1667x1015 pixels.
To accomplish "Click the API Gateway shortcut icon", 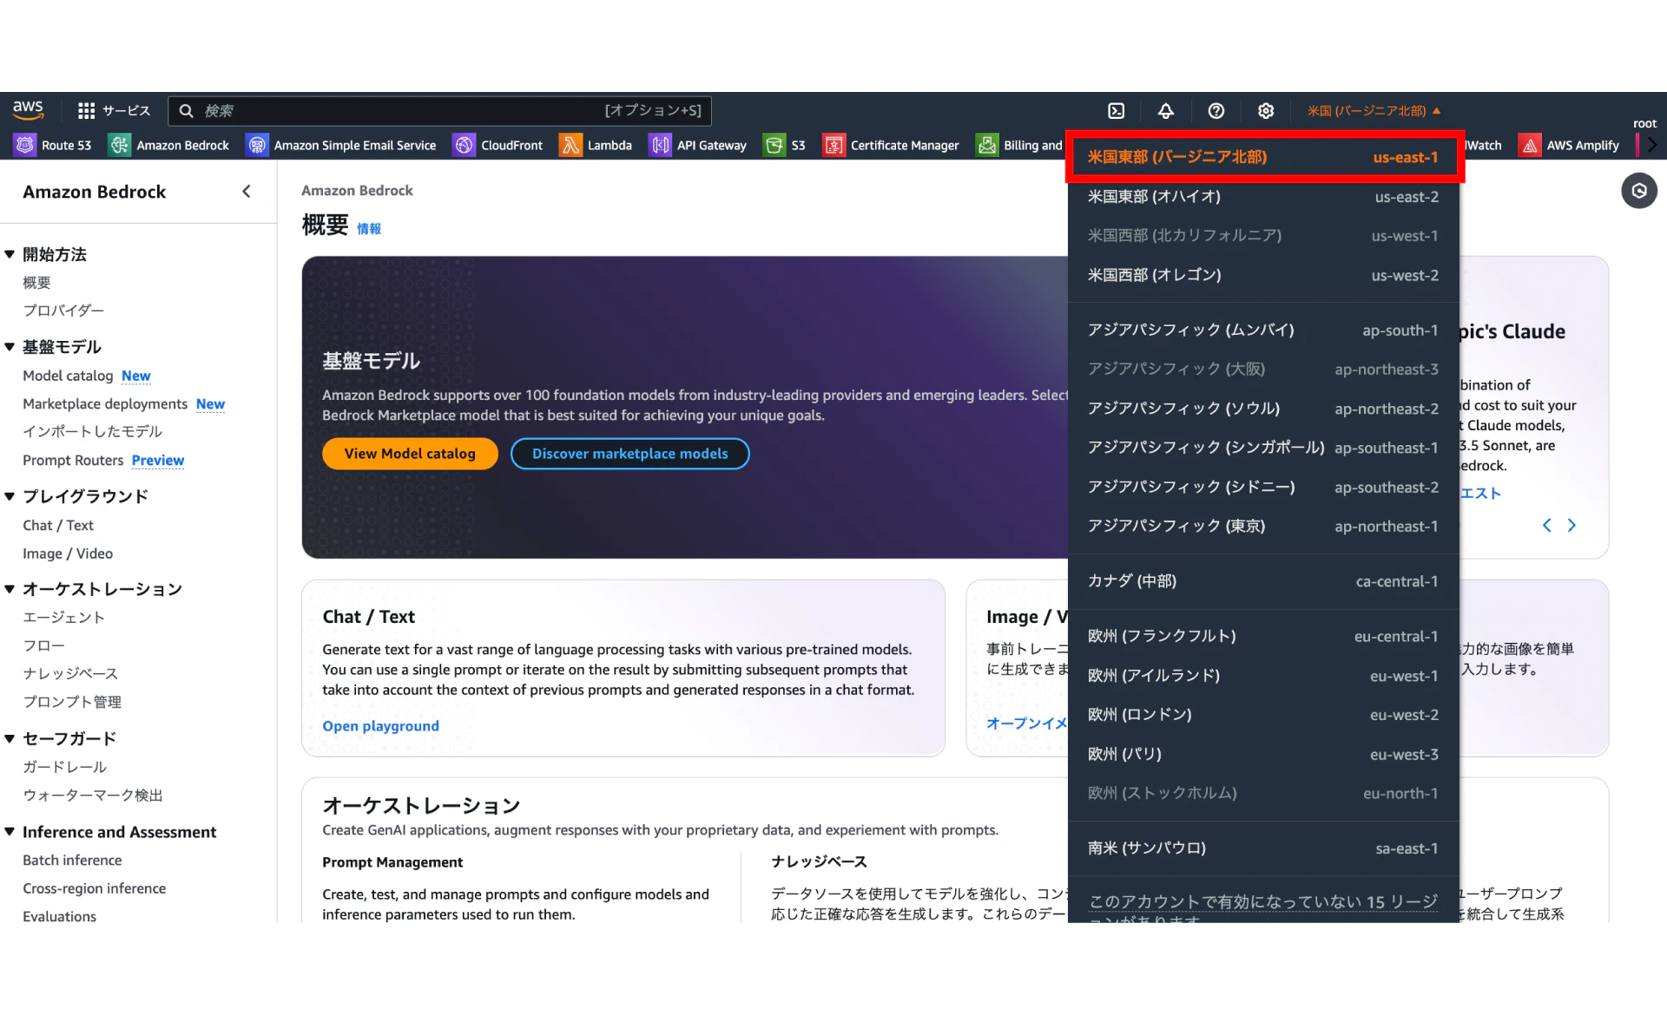I will [661, 145].
